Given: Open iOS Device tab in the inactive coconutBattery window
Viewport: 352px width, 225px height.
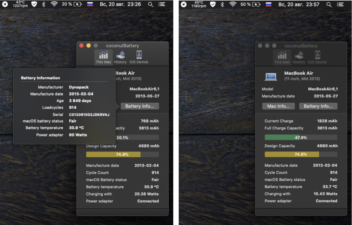Looking at the screenshot, I should click(x=317, y=57).
